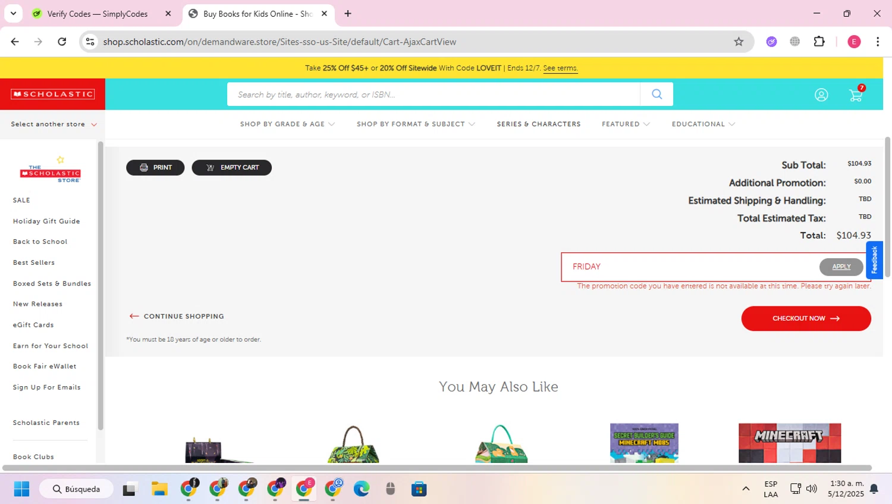The height and width of the screenshot is (504, 892).
Task: Reload the page
Action: pyautogui.click(x=62, y=42)
